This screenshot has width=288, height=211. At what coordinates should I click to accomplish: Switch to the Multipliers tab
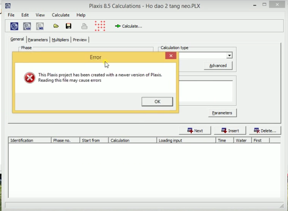(60, 40)
